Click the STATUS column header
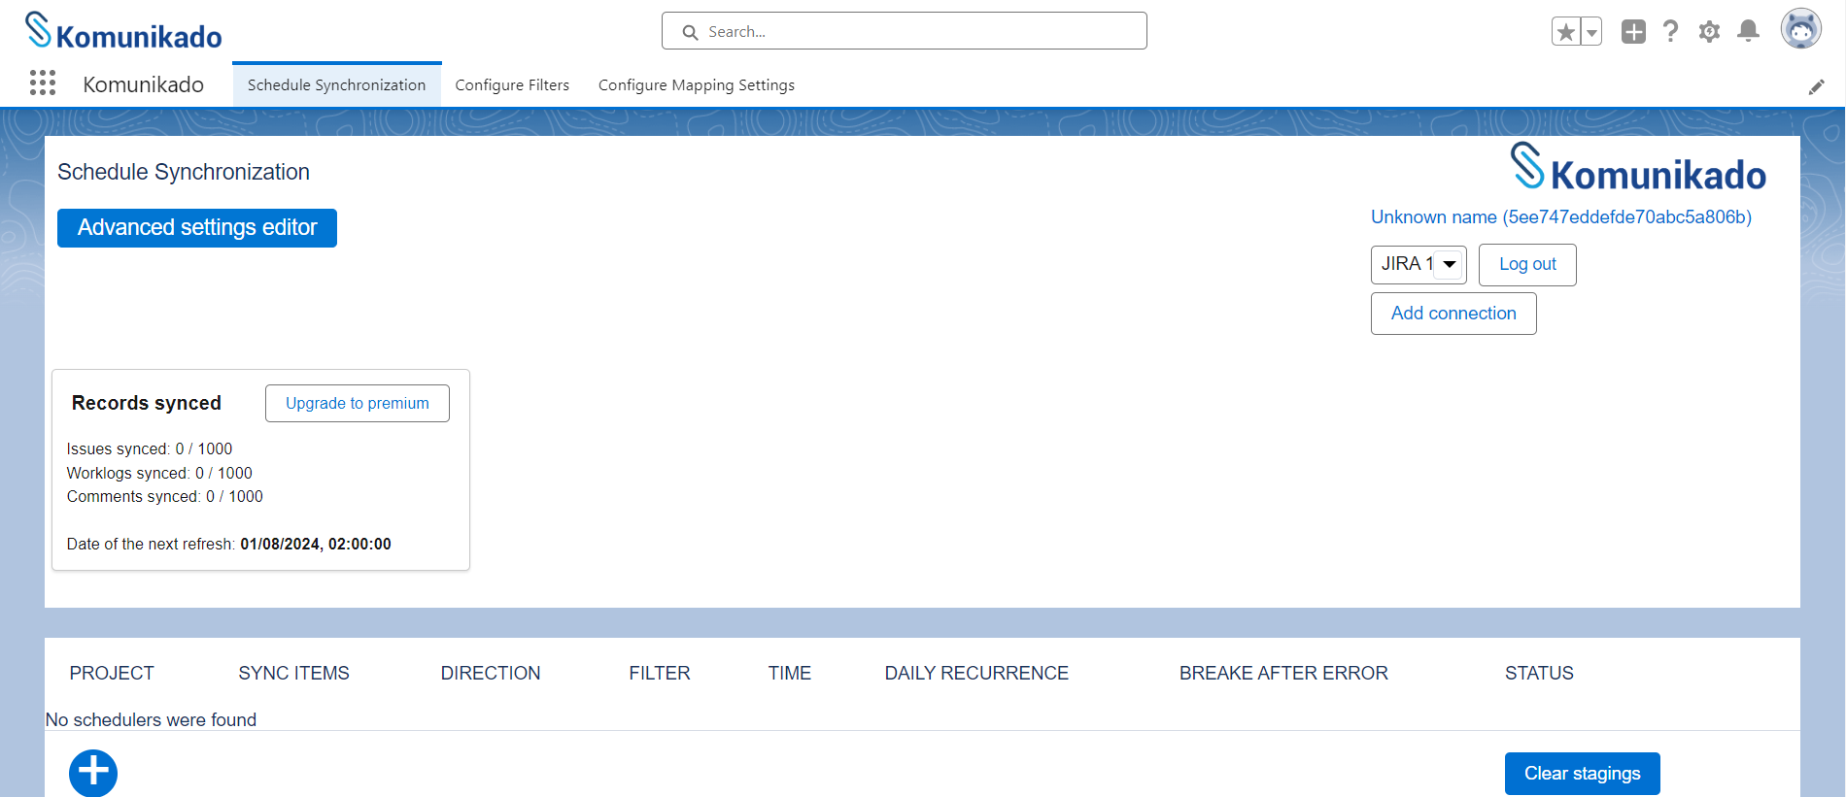The height and width of the screenshot is (797, 1846). [1539, 673]
